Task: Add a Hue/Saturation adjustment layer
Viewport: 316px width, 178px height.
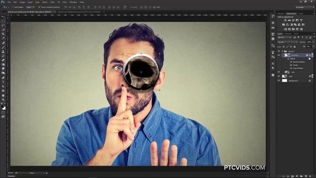Action: pyautogui.click(x=283, y=25)
